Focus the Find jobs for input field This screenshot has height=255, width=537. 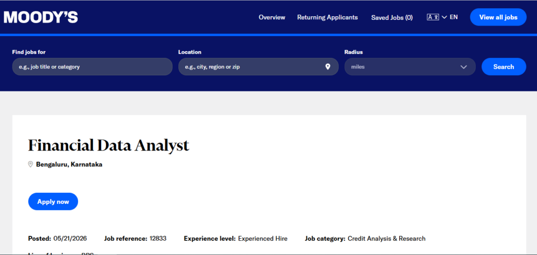tap(92, 66)
